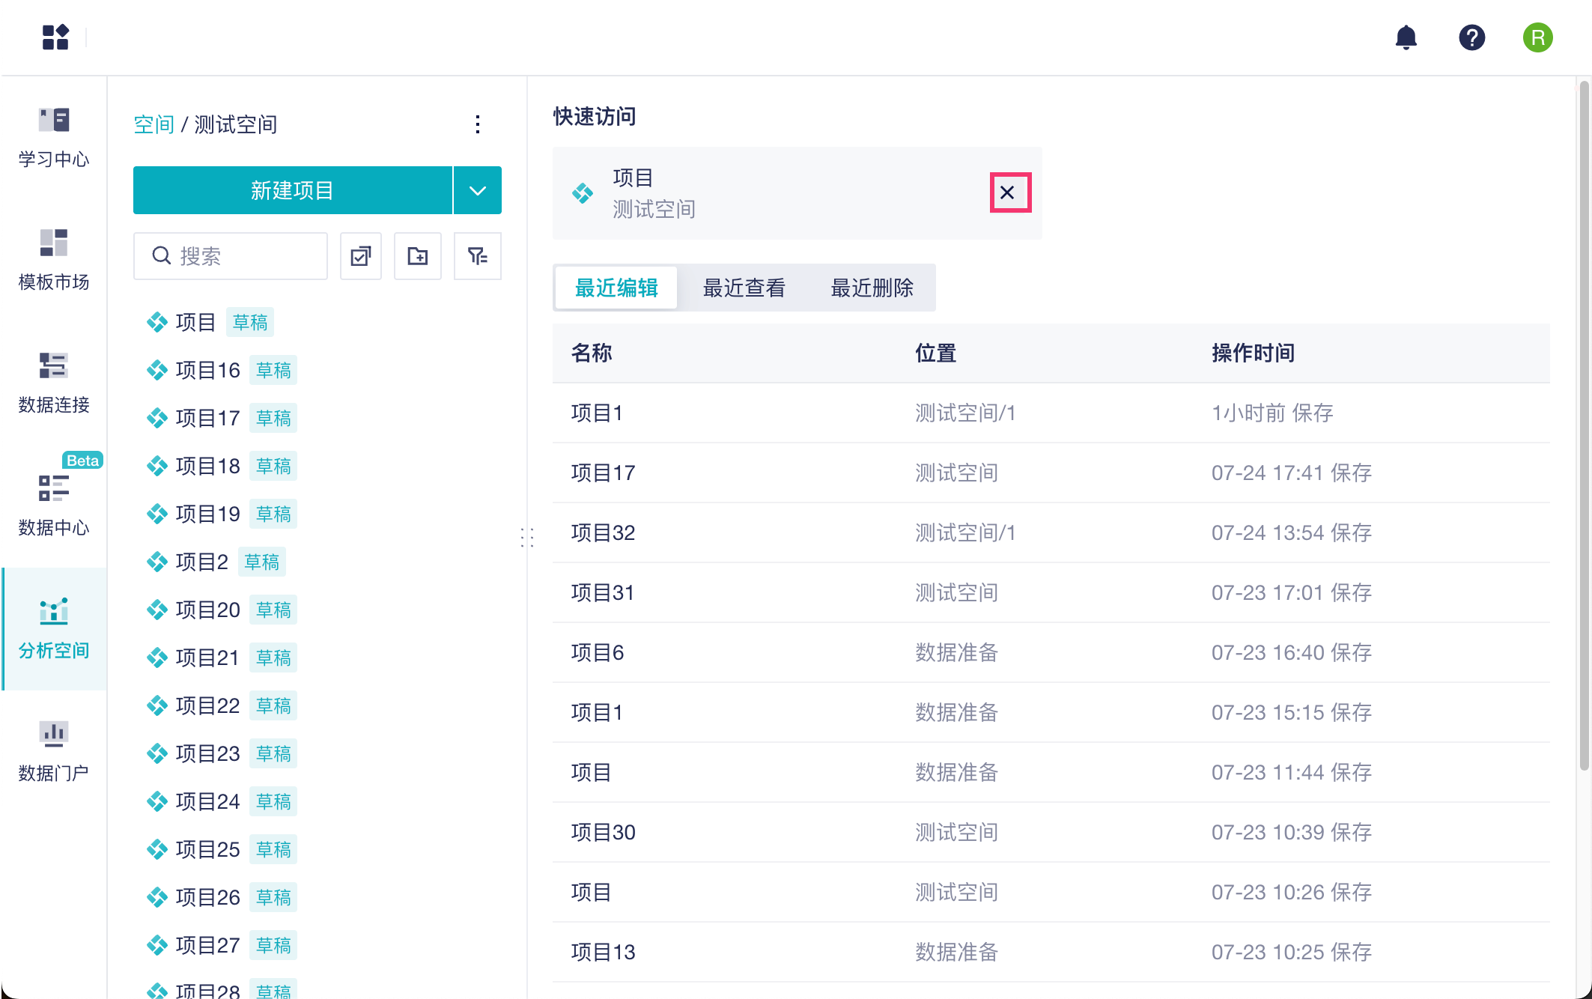
Task: Click the 空间 breadcrumb link
Action: point(154,124)
